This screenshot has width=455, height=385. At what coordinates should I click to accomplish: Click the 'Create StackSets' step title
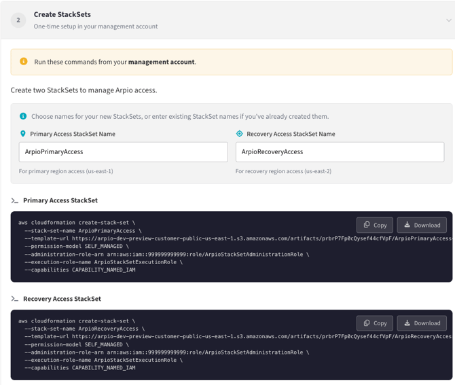[x=62, y=14]
